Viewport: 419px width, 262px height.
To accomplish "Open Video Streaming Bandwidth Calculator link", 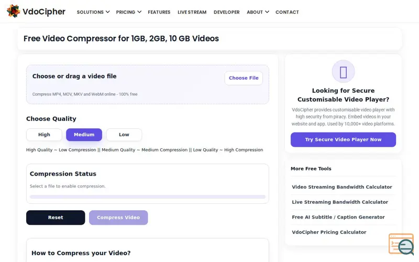I will click(342, 187).
